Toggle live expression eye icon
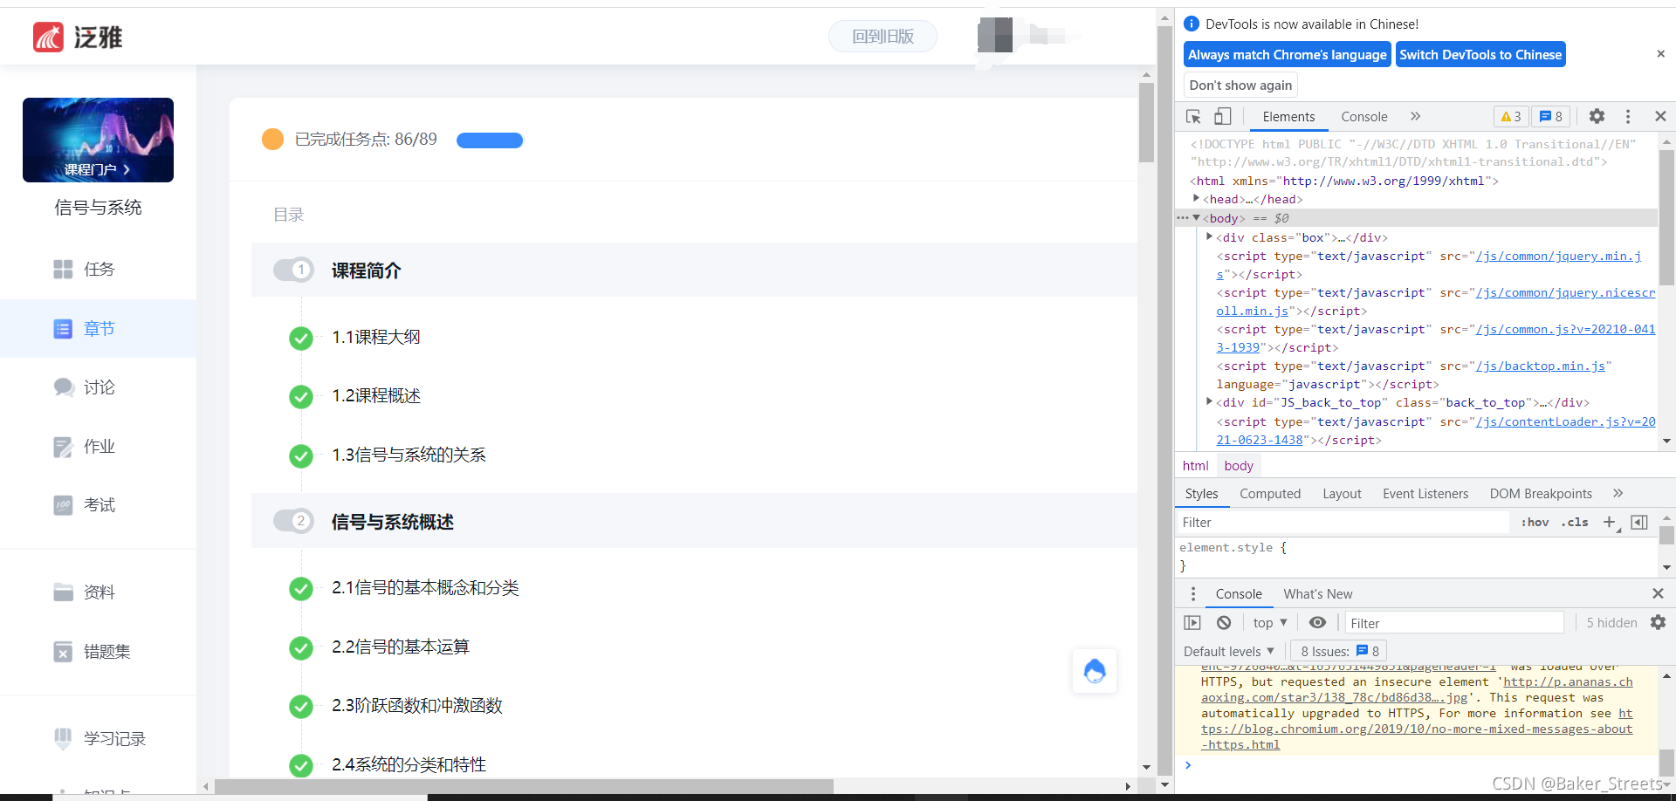The height and width of the screenshot is (801, 1676). [1317, 622]
